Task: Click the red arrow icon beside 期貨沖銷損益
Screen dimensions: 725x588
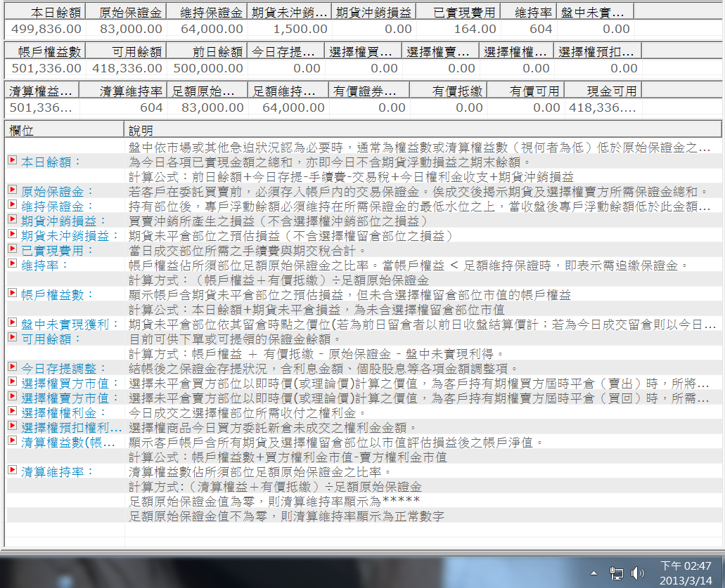Action: coord(13,219)
